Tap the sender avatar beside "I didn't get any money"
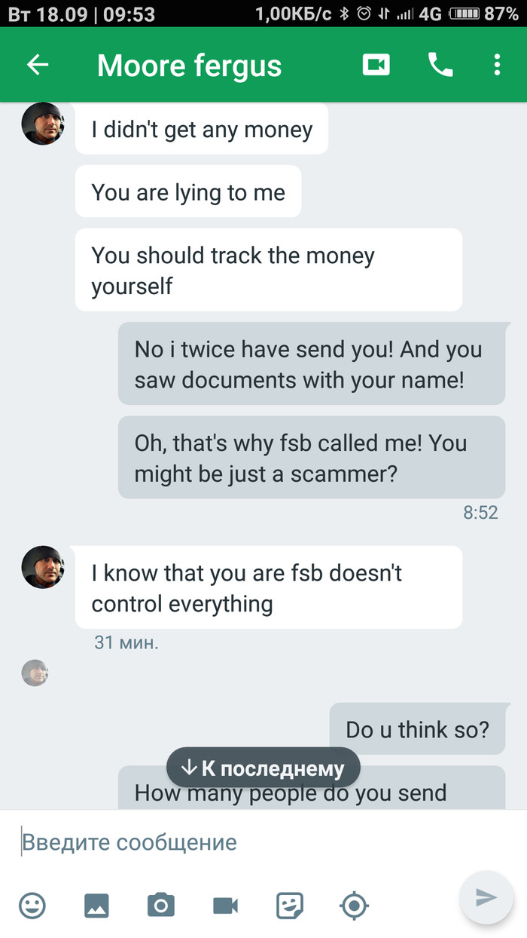The image size is (527, 938). click(43, 124)
